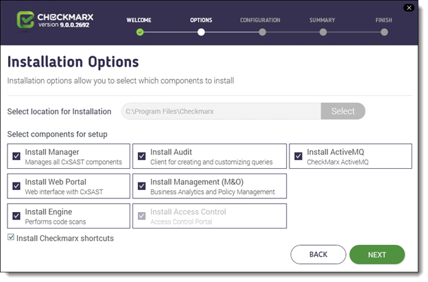428x282 pixels.
Task: Click the 'Install Checkmarx shortcuts' label
Action: tap(65, 238)
